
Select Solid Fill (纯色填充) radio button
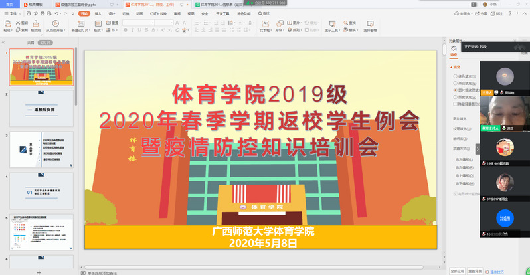tap(456, 76)
